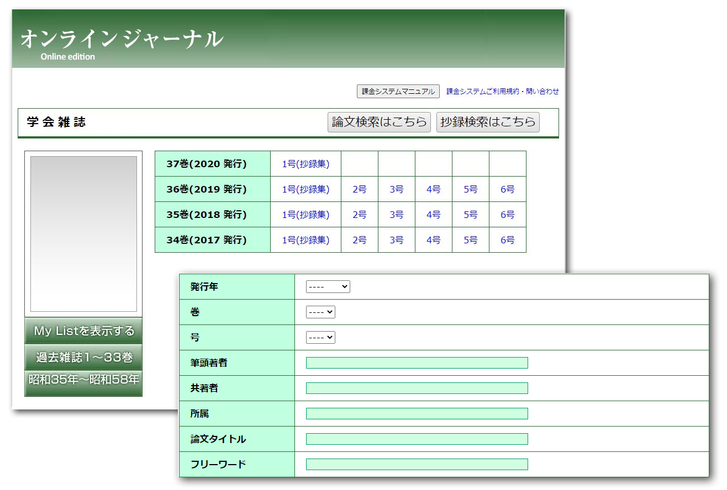Open 35巻(2018) 6号 link
Screen dimensions: 727x490
point(508,215)
